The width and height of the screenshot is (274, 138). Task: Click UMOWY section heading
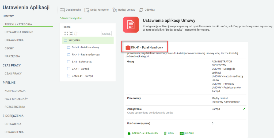tap(8, 16)
